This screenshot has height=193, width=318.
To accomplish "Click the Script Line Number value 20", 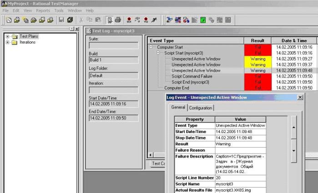I will tap(240, 178).
